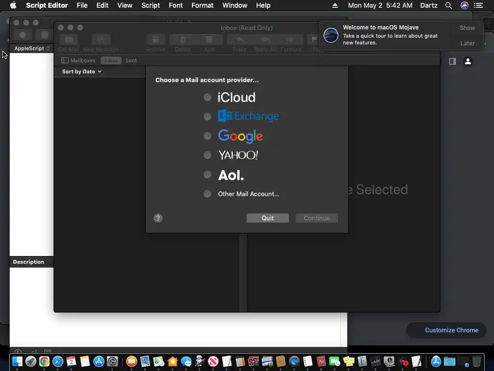494x371 pixels.
Task: Activate Siri from the menu bar
Action: click(465, 5)
